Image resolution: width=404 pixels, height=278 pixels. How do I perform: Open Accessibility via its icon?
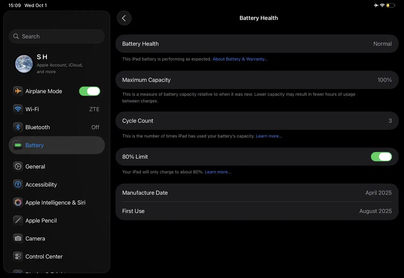click(18, 185)
